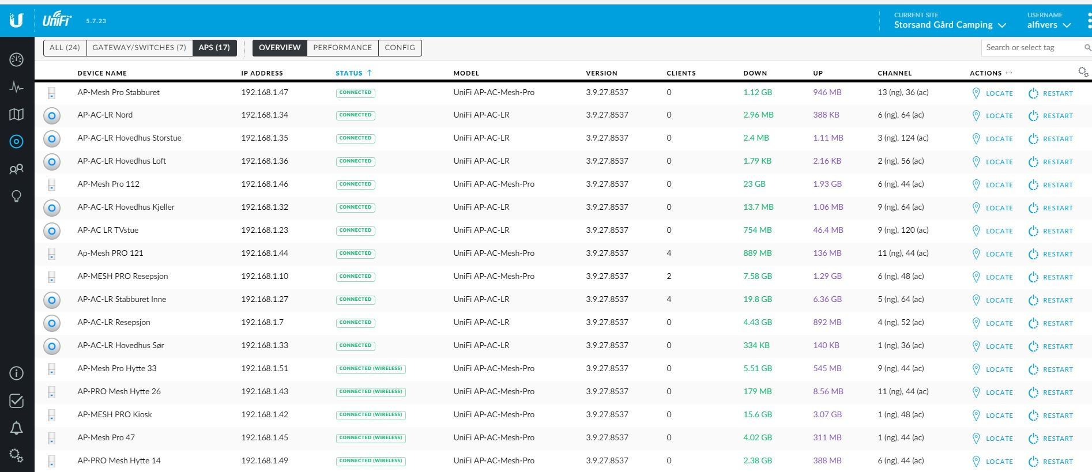Image resolution: width=1092 pixels, height=472 pixels.
Task: Click the Connected badge for AP-Mesh Pro 112
Action: 355,184
